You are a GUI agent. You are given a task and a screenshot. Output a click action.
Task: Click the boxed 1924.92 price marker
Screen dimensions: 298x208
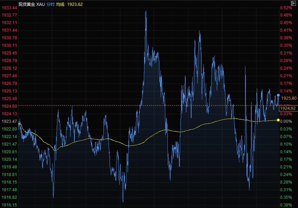(x=288, y=108)
